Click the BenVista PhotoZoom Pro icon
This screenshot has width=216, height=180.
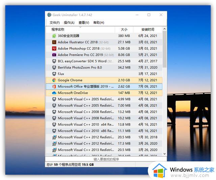54,68
